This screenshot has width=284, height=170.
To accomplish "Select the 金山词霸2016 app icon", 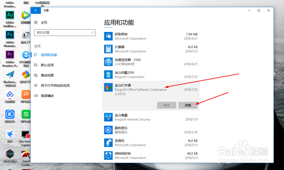I will tap(108, 75).
